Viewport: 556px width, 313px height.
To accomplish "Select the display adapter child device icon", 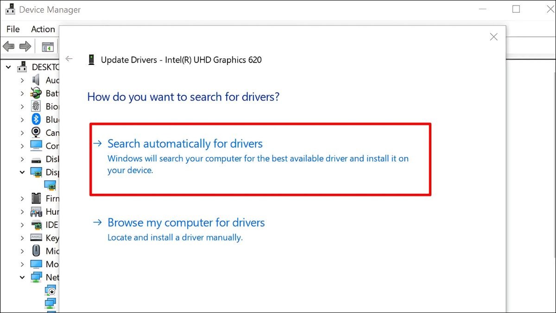I will click(50, 185).
